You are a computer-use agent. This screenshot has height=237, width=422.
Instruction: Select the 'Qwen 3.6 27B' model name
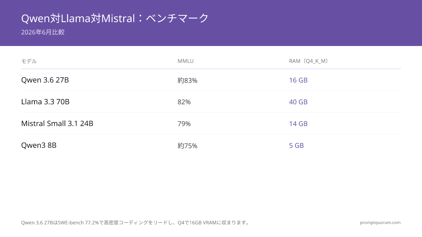click(45, 80)
